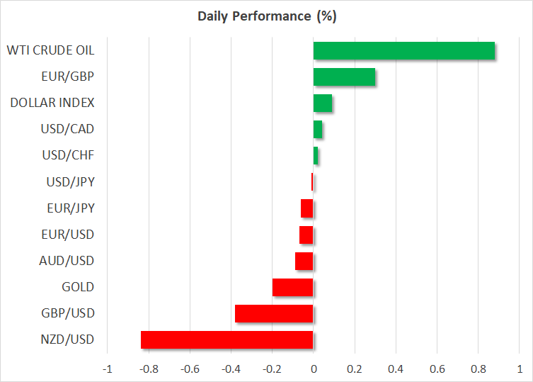
Task: Click the WTI CRUDE OIL axis label
Action: coord(50,50)
